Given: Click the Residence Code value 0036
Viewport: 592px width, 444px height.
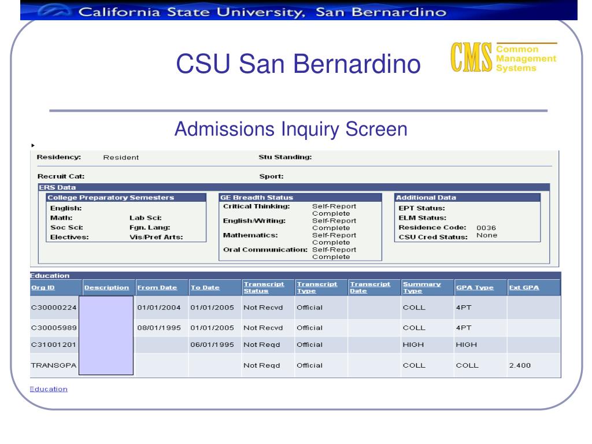Looking at the screenshot, I should [x=486, y=228].
